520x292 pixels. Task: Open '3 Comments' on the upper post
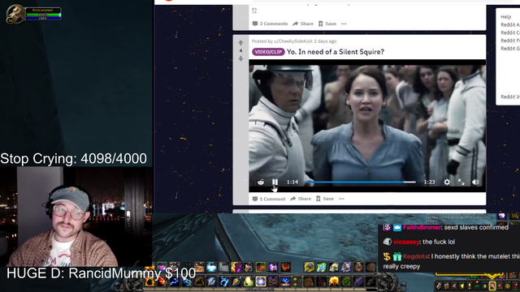tap(271, 24)
